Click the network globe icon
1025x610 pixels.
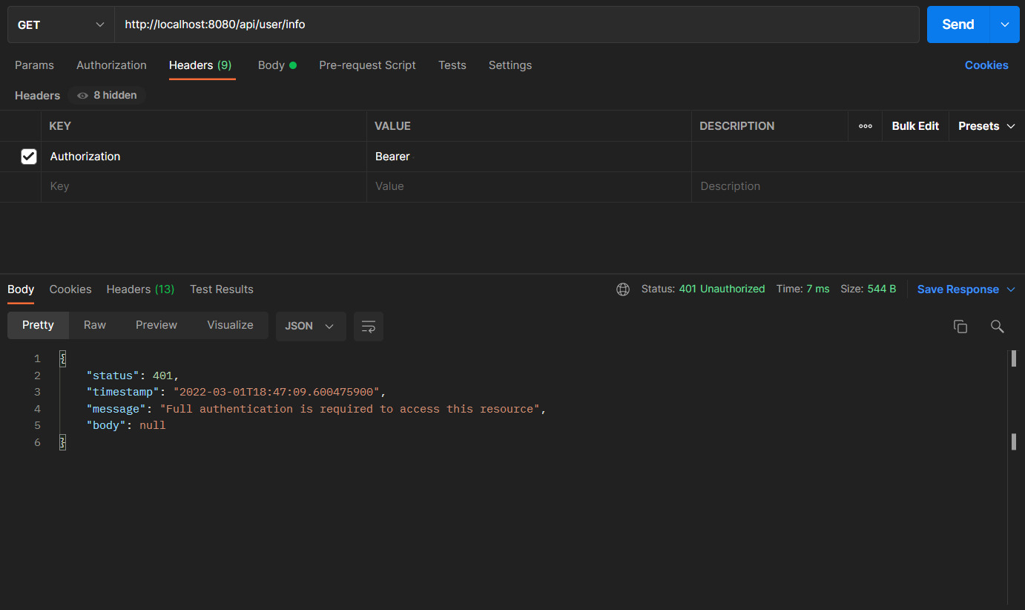(x=623, y=289)
